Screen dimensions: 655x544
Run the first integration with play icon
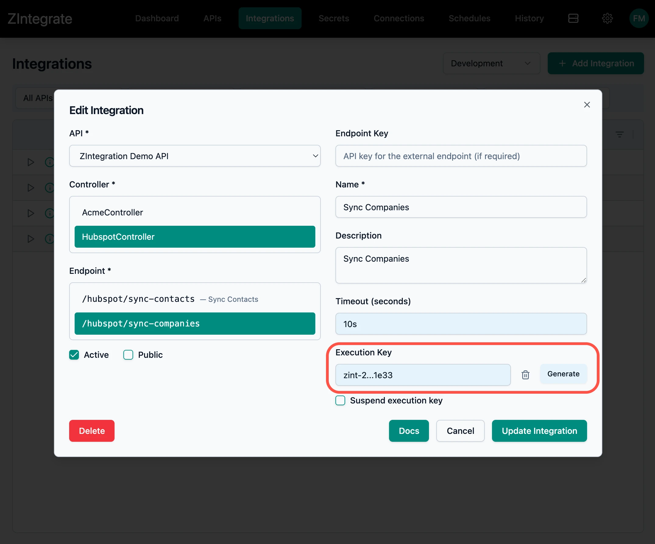coord(30,162)
